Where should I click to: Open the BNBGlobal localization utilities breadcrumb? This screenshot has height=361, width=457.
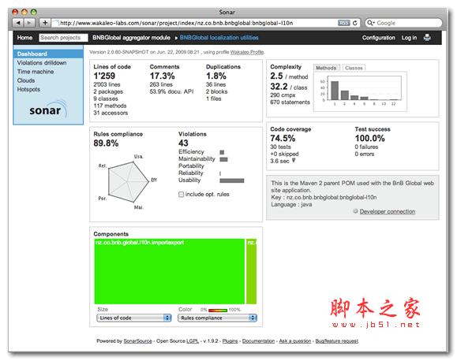click(x=219, y=38)
